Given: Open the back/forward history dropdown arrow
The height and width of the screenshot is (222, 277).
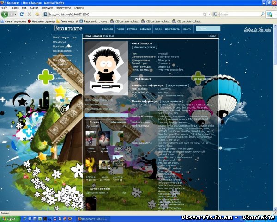Looking at the screenshot, I should (x=16, y=14).
